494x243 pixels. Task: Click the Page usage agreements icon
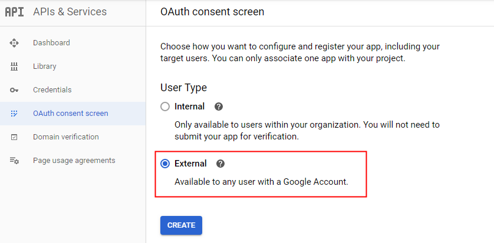pos(14,161)
